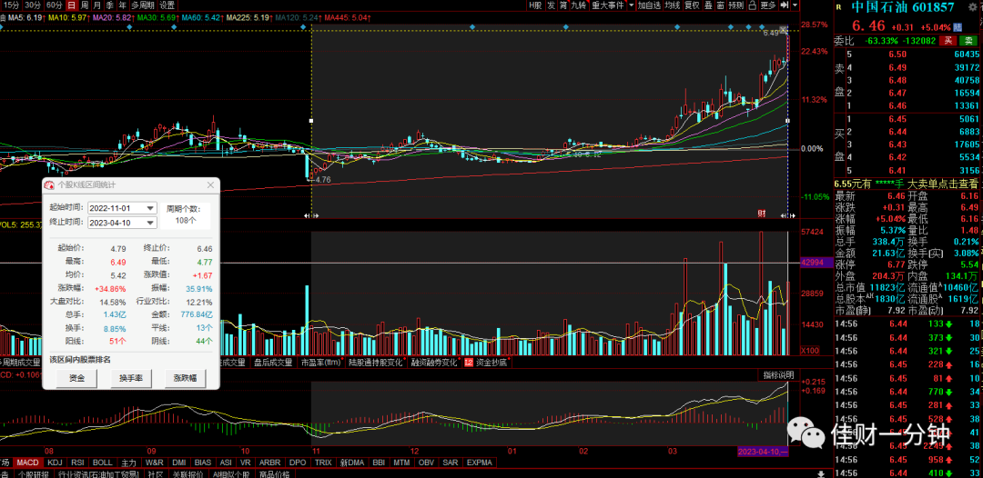The image size is (983, 478).
Task: Click the lock icon in chart toolbar
Action: click(752, 5)
